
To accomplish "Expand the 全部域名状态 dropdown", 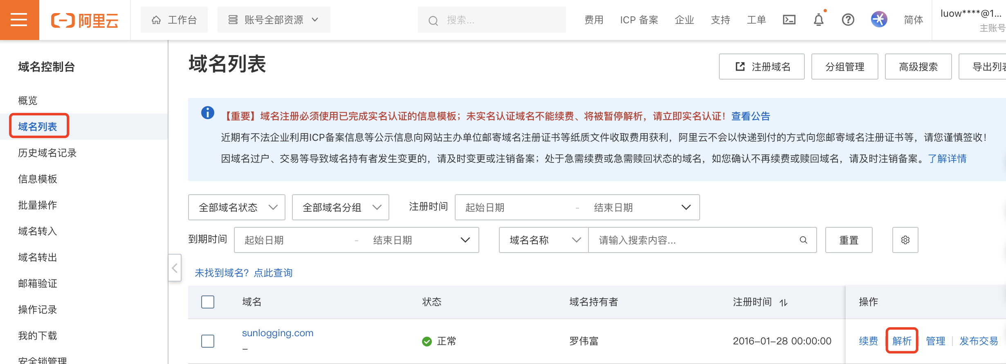I will pyautogui.click(x=236, y=207).
